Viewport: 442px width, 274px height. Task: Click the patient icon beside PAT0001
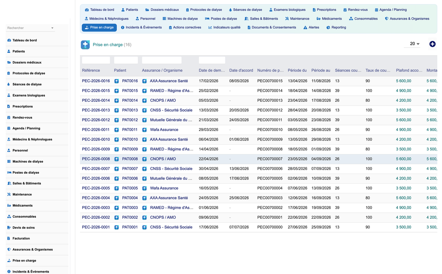tap(116, 227)
